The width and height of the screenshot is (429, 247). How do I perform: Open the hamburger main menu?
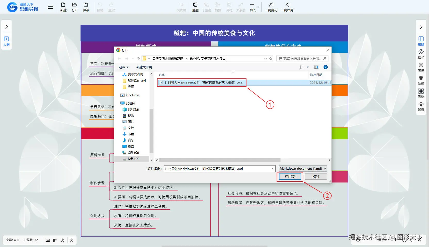click(51, 7)
